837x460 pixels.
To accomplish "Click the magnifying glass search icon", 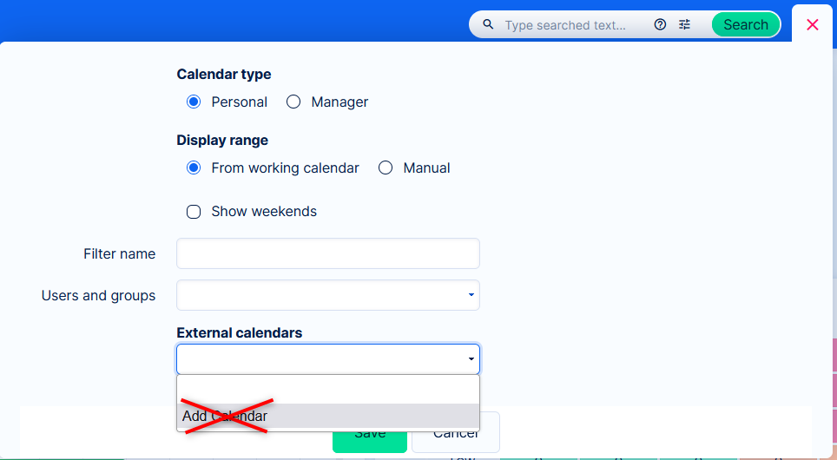I will [488, 25].
